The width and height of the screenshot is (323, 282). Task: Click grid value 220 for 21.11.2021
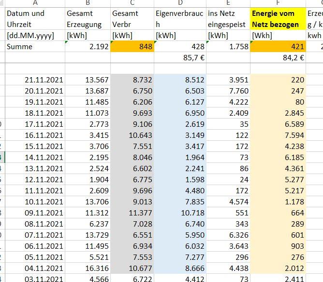coord(278,80)
